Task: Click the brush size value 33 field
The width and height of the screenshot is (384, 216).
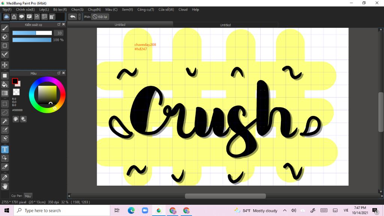Action: click(59, 33)
